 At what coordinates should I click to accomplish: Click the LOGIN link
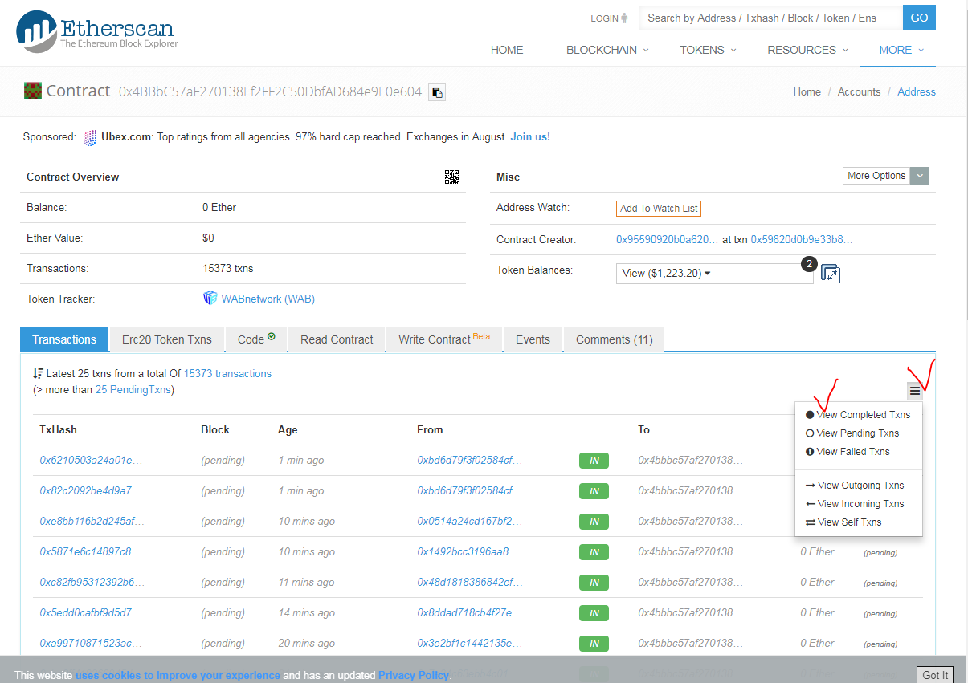click(604, 18)
